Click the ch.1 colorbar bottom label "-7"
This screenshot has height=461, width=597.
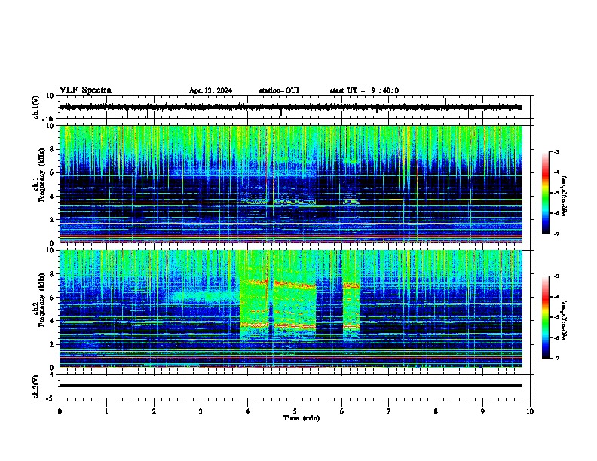pos(556,234)
